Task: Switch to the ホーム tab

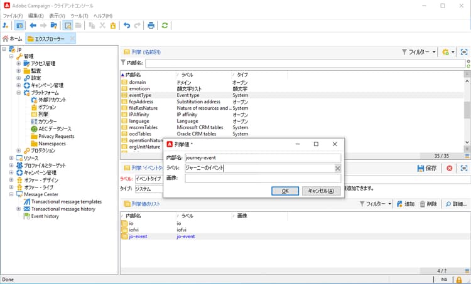Action: pyautogui.click(x=13, y=39)
